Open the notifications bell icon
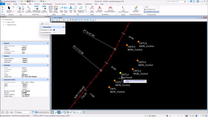Viewport: 208px width, 117px height. click(191, 1)
